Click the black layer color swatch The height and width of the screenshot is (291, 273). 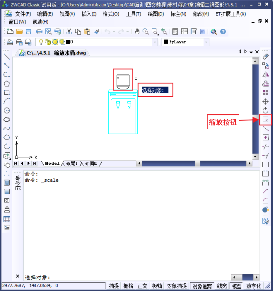[68, 42]
